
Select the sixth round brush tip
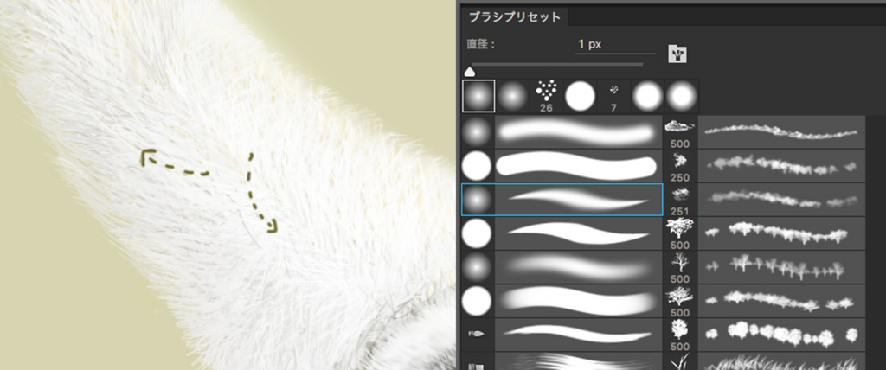point(648,96)
